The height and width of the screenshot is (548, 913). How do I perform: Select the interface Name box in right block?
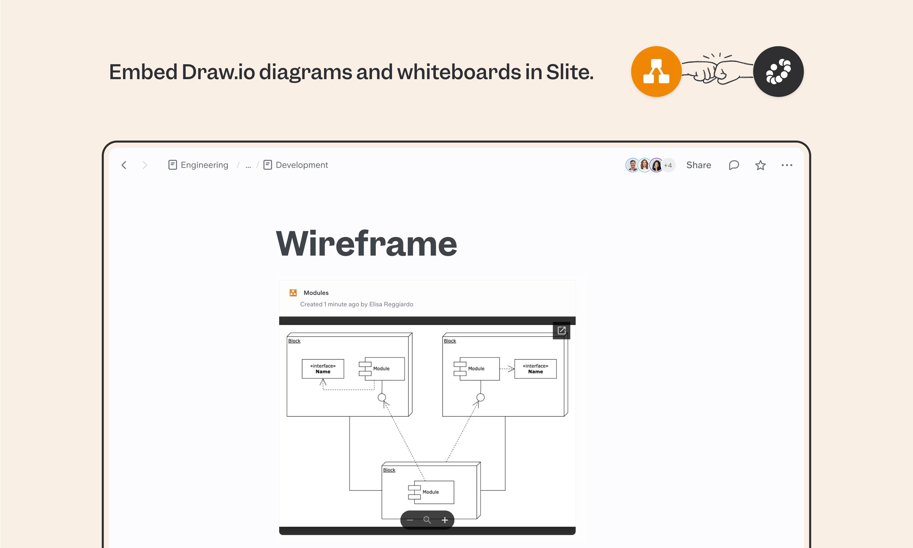click(535, 369)
